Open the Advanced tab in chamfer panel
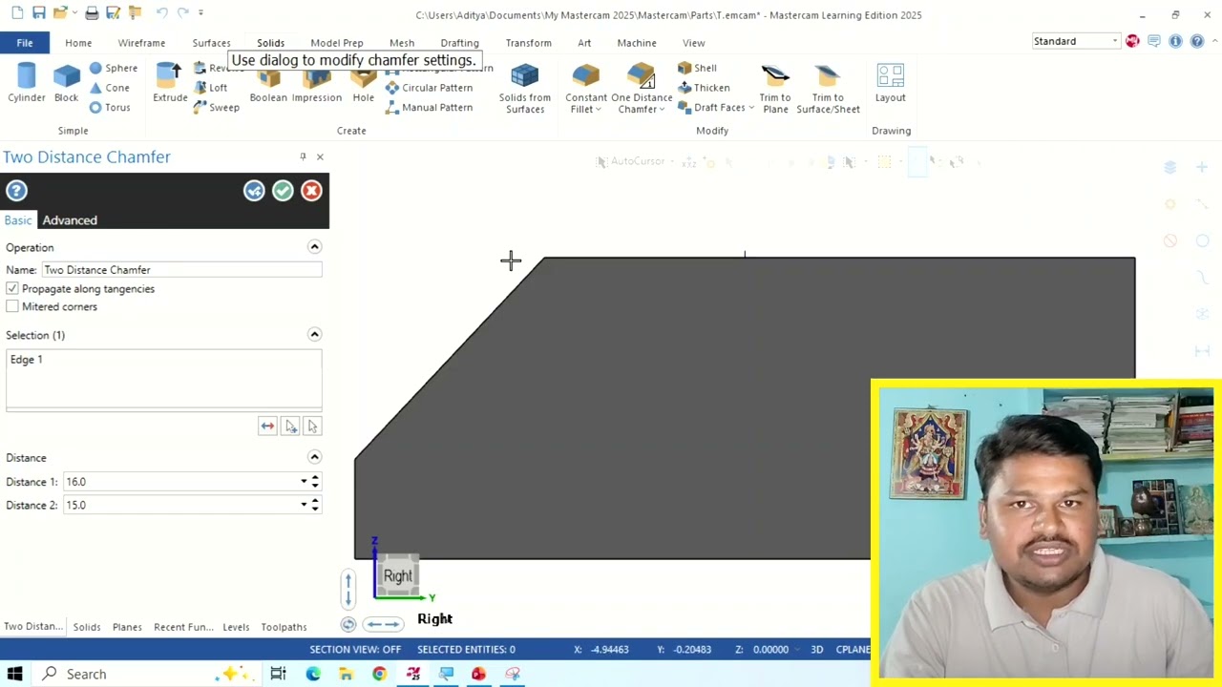Screen dimensions: 1222x687 pyautogui.click(x=70, y=220)
